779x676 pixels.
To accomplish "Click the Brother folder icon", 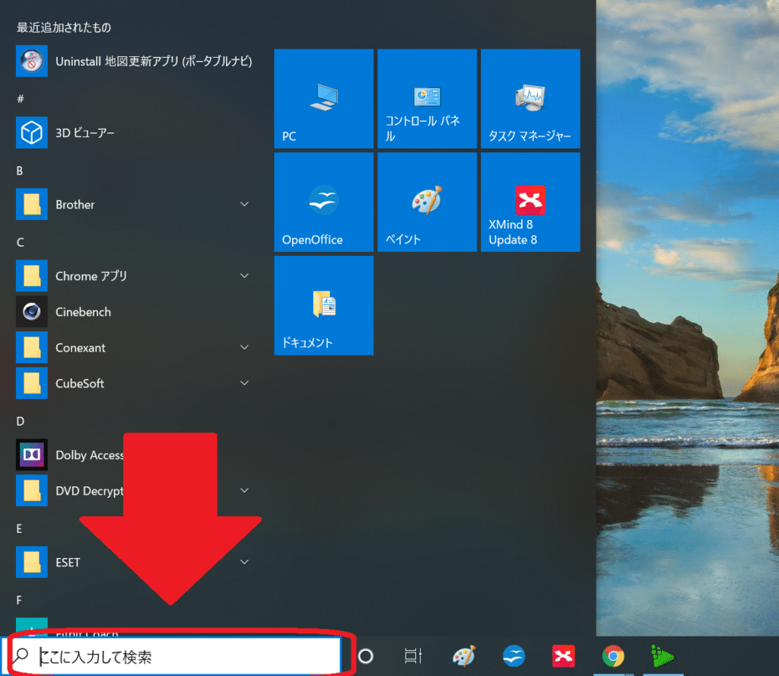I will pyautogui.click(x=32, y=204).
